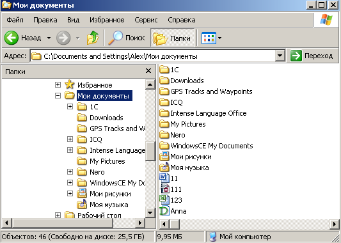Image resolution: width=341 pixels, height=243 pixels.
Task: Click the Windows flag logo
Action: pyautogui.click(x=326, y=20)
